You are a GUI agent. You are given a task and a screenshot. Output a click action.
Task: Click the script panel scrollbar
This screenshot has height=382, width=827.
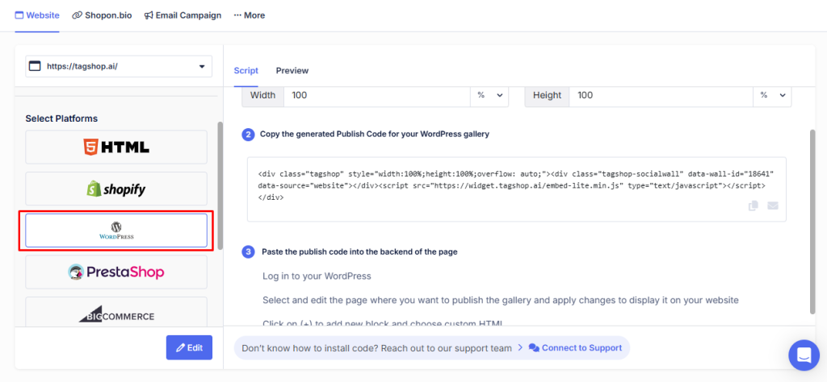[x=812, y=221]
